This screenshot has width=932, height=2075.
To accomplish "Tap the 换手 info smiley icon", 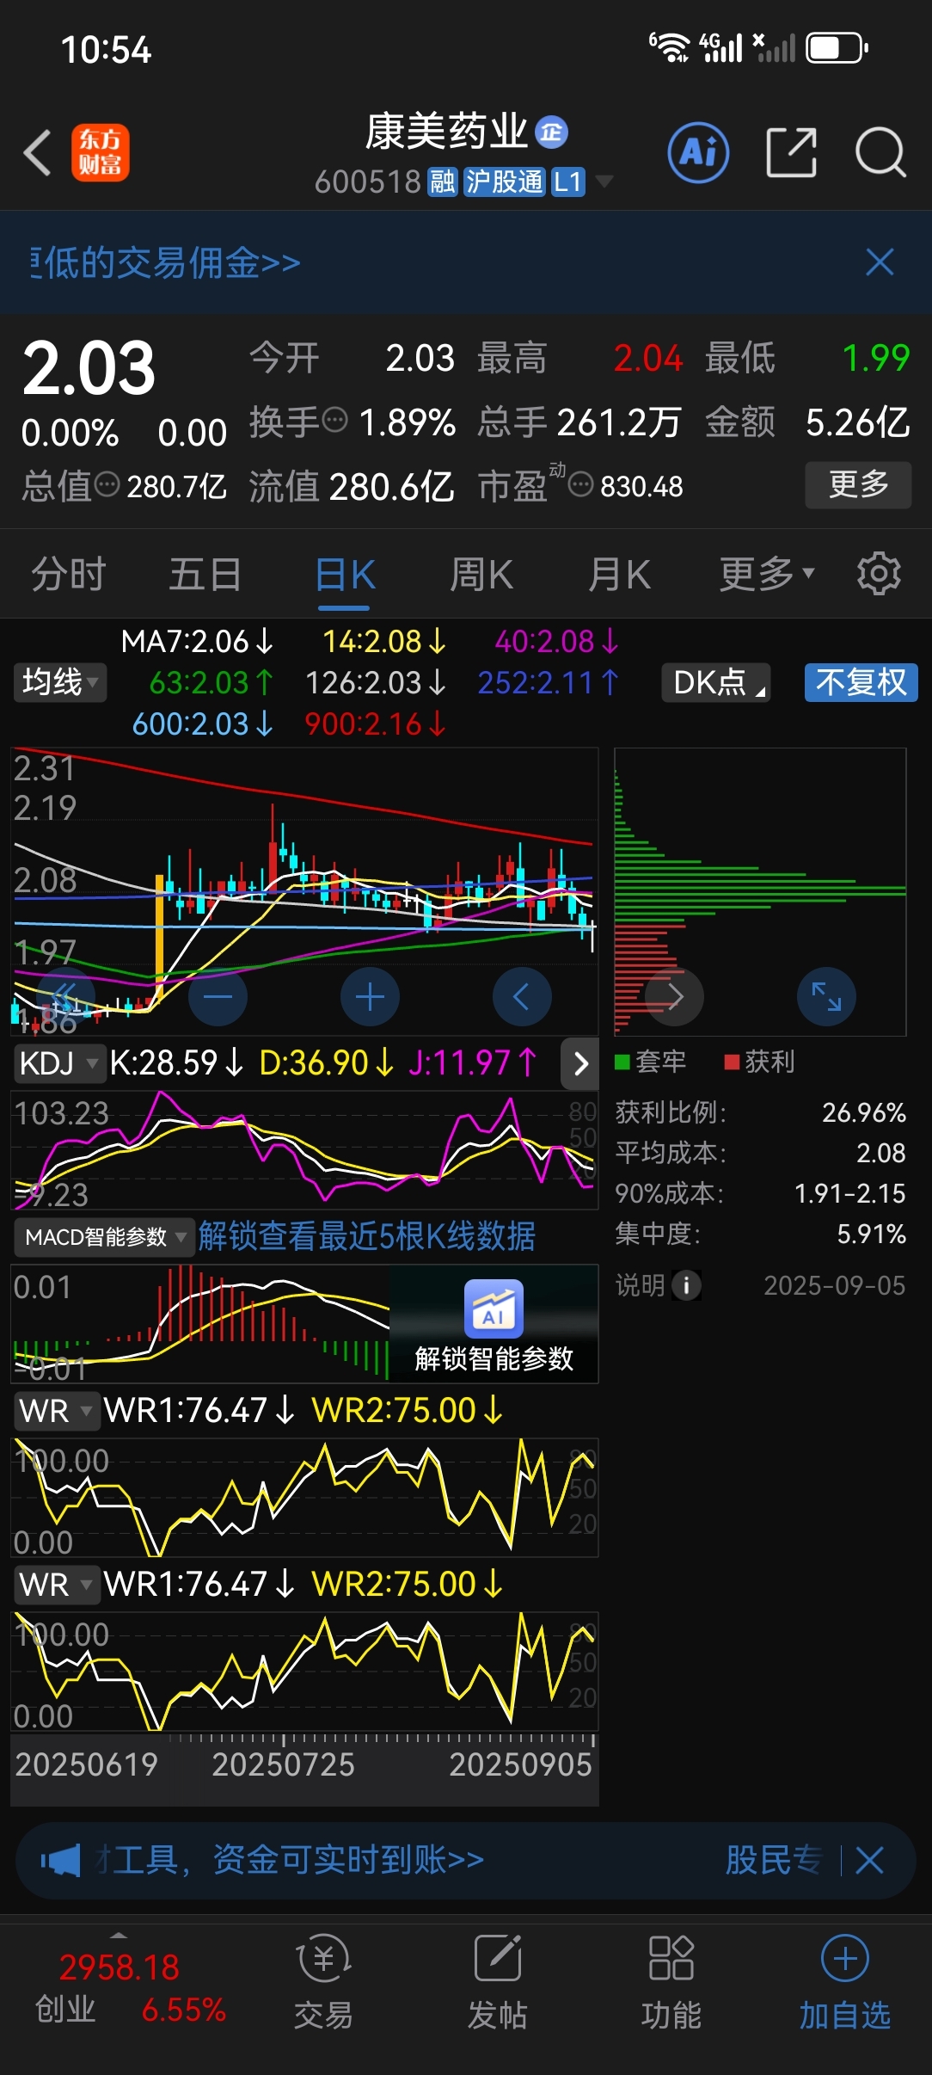I will (x=334, y=421).
